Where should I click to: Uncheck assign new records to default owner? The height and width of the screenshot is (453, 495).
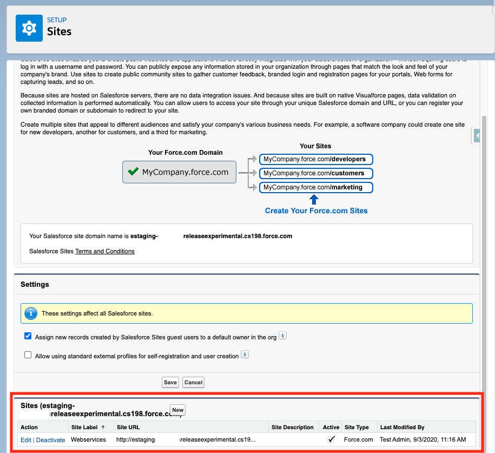pos(28,336)
